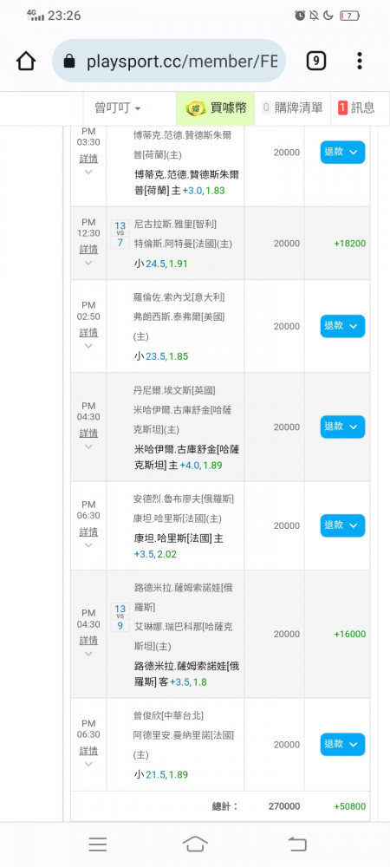Open the 曾叮叮 user dropdown

pos(118,108)
